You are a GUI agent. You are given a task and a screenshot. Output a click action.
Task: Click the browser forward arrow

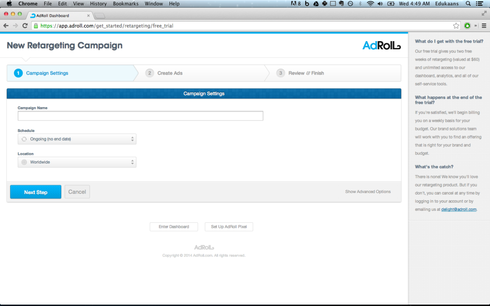[15, 26]
